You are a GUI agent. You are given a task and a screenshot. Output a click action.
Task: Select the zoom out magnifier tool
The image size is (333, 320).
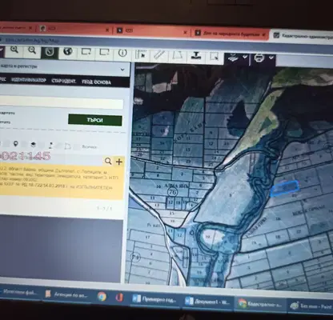32,50
